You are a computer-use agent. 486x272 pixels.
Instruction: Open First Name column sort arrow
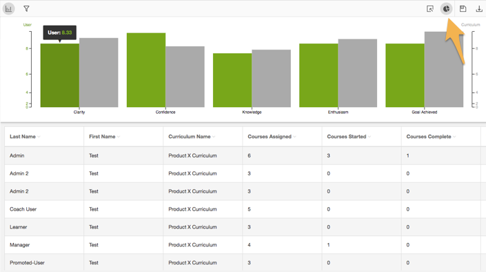119,137
